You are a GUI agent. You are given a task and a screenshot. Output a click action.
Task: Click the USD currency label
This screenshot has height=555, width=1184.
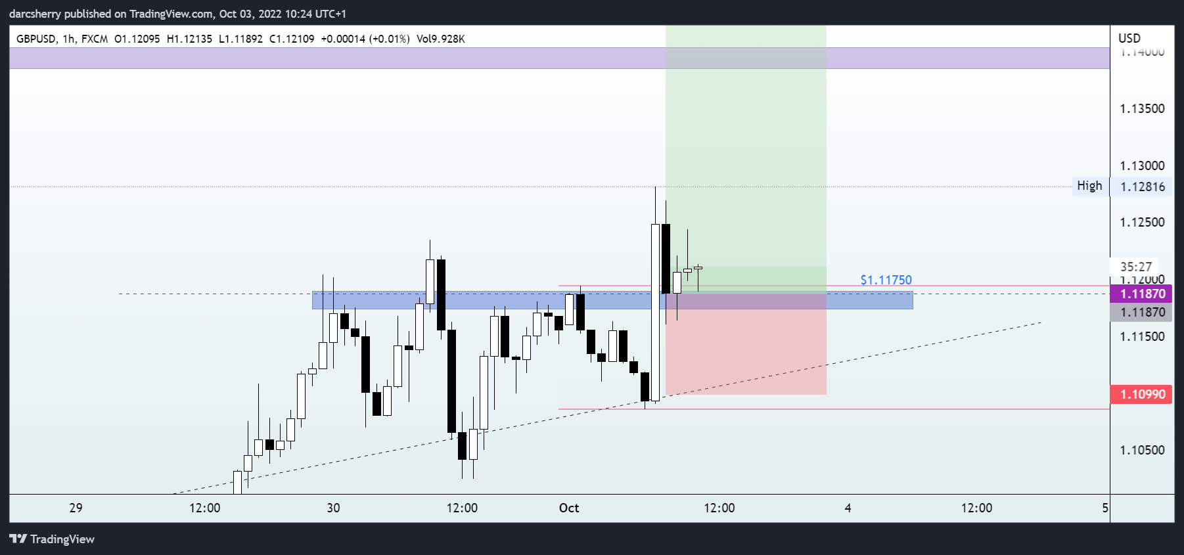(x=1129, y=38)
